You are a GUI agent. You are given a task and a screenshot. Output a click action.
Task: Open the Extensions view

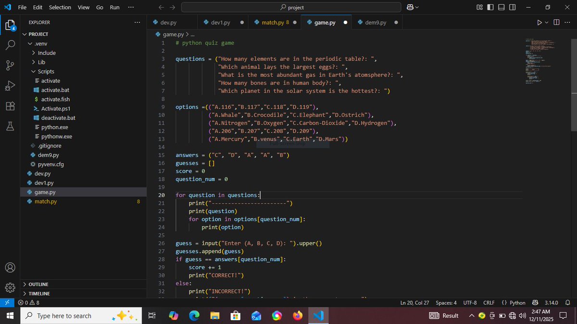point(10,106)
